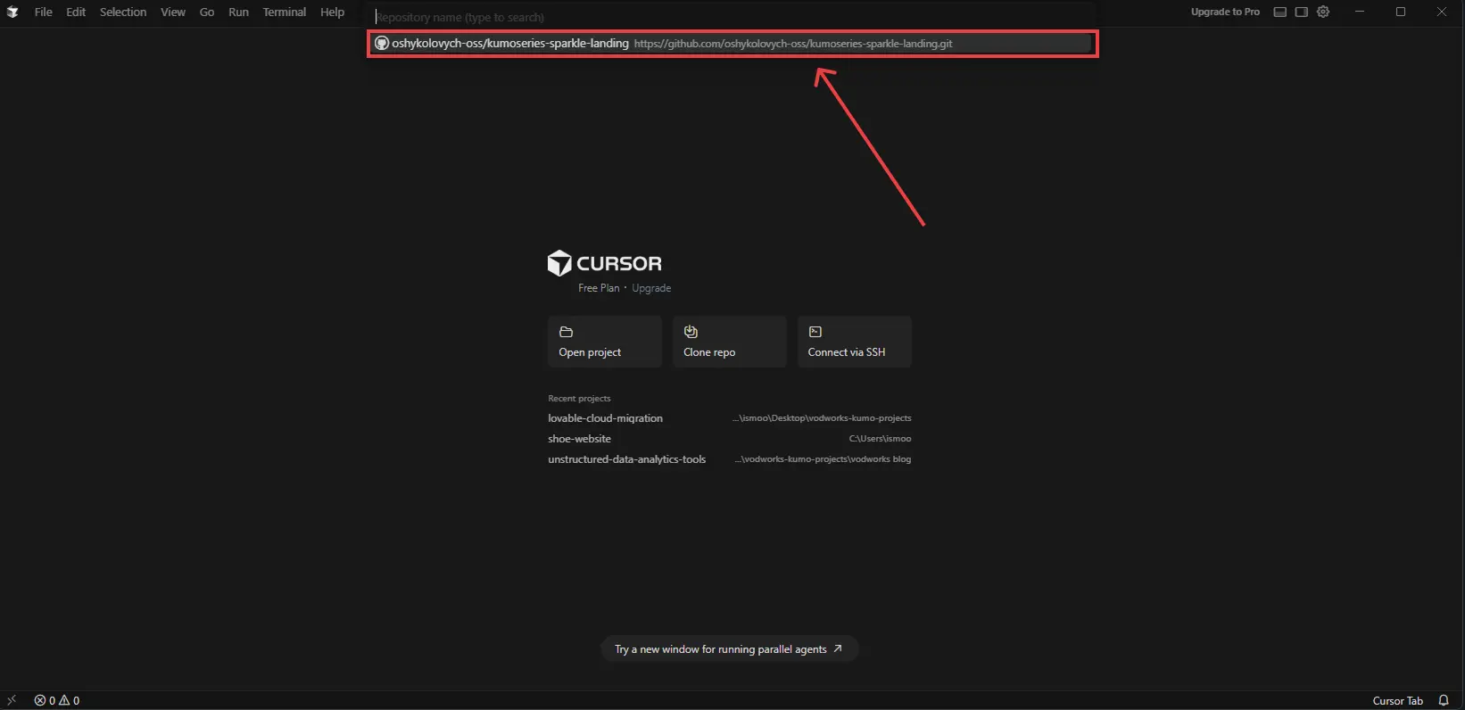1465x710 pixels.
Task: Toggle the bottom panel layout icon
Action: 1280,12
